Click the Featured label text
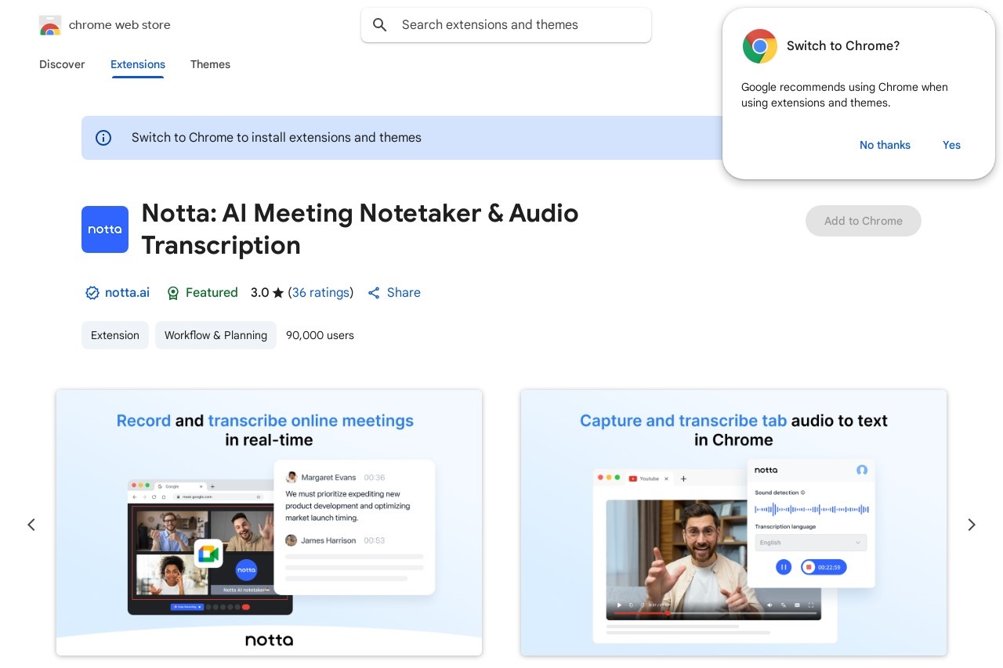The height and width of the screenshot is (668, 1003). 212,293
